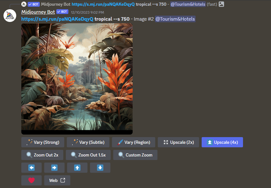This screenshot has height=188, width=271.
Task: Favorite the image with the heart button
Action: pyautogui.click(x=31, y=180)
